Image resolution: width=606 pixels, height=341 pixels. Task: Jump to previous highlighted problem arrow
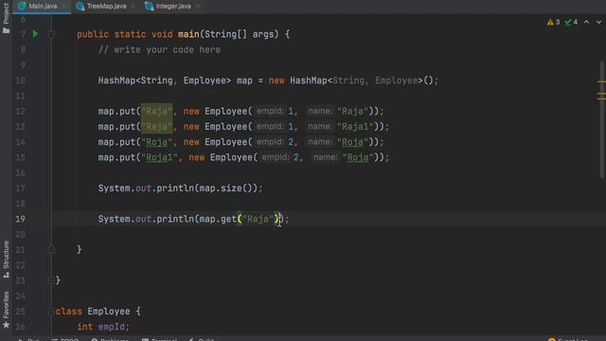pos(586,22)
